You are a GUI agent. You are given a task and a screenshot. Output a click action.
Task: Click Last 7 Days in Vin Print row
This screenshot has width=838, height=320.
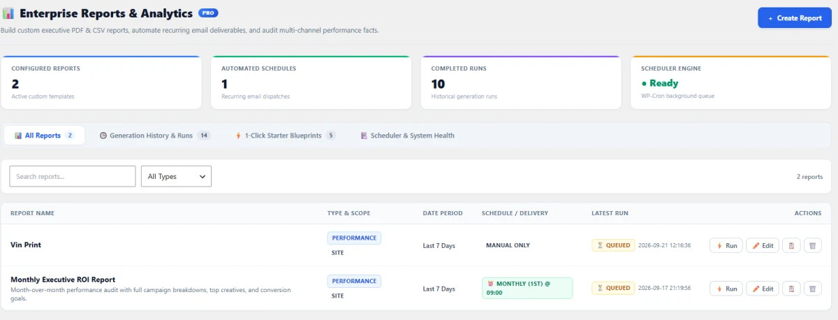pos(439,245)
